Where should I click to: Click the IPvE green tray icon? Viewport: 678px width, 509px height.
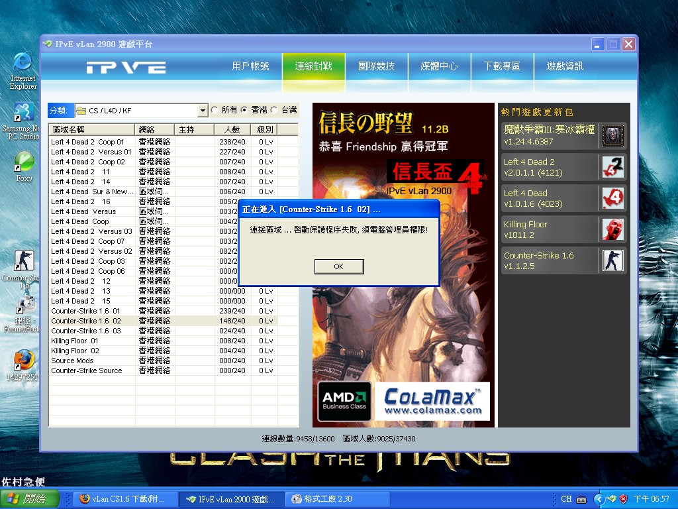[611, 499]
